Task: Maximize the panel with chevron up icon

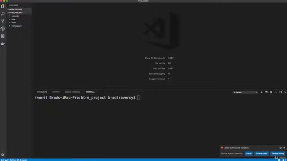Action: coord(276,93)
